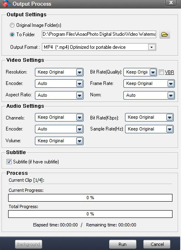Image resolution: width=181 pixels, height=250 pixels.
Task: Select Original Image Folder(s) radio button
Action: [x=12, y=25]
